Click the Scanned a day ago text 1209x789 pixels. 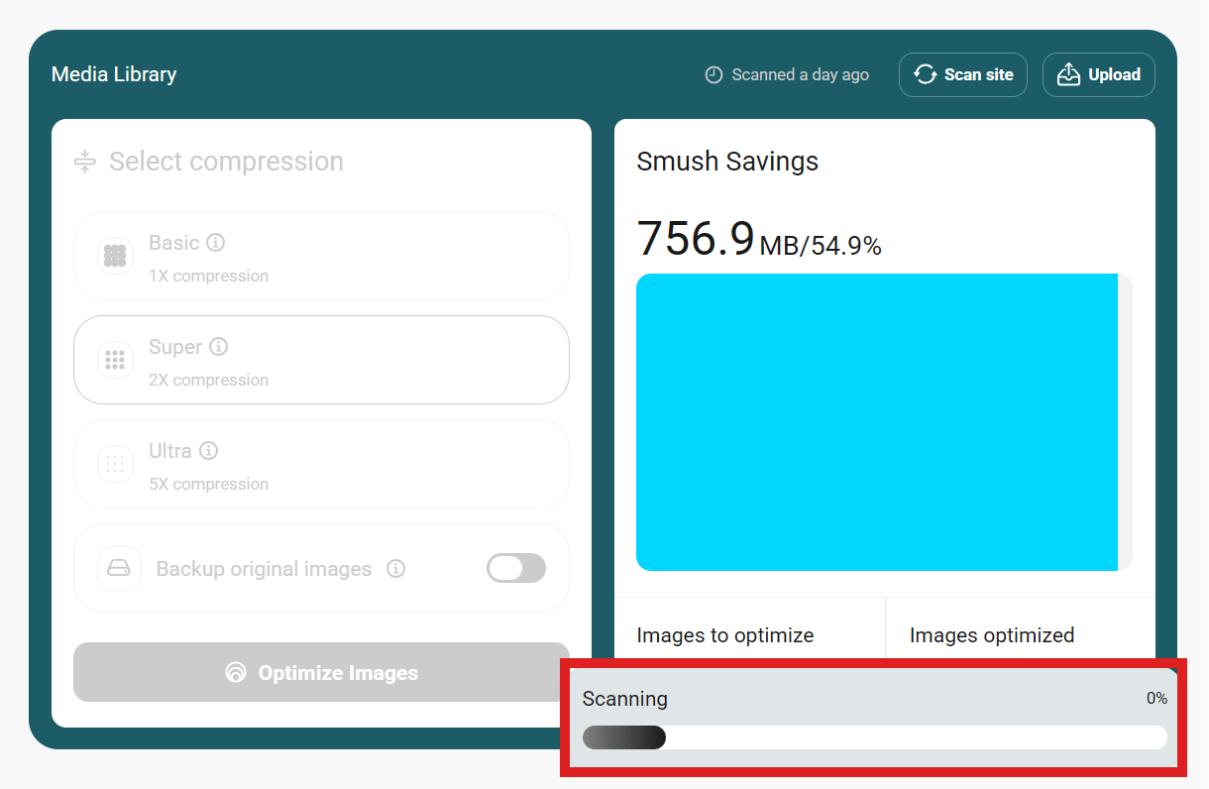click(x=801, y=75)
